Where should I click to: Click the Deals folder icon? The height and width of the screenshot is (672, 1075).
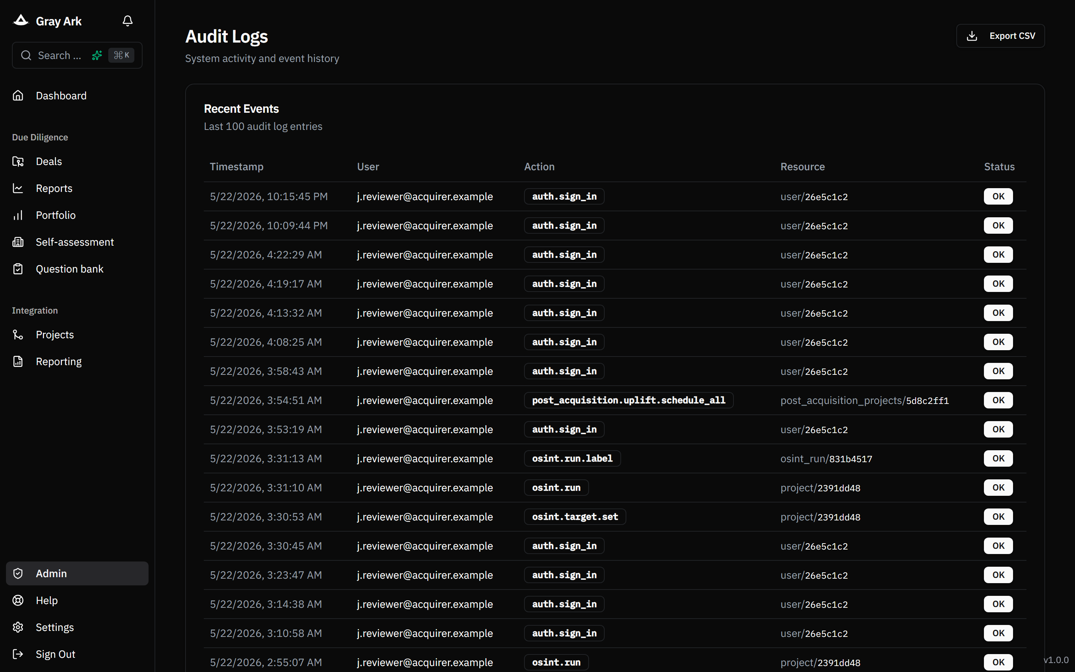click(x=18, y=161)
